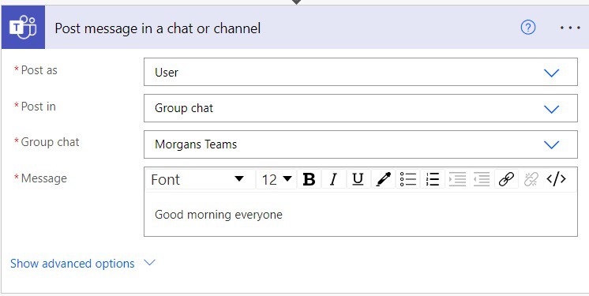Click the Microsoft Teams connector icon

coord(23,28)
